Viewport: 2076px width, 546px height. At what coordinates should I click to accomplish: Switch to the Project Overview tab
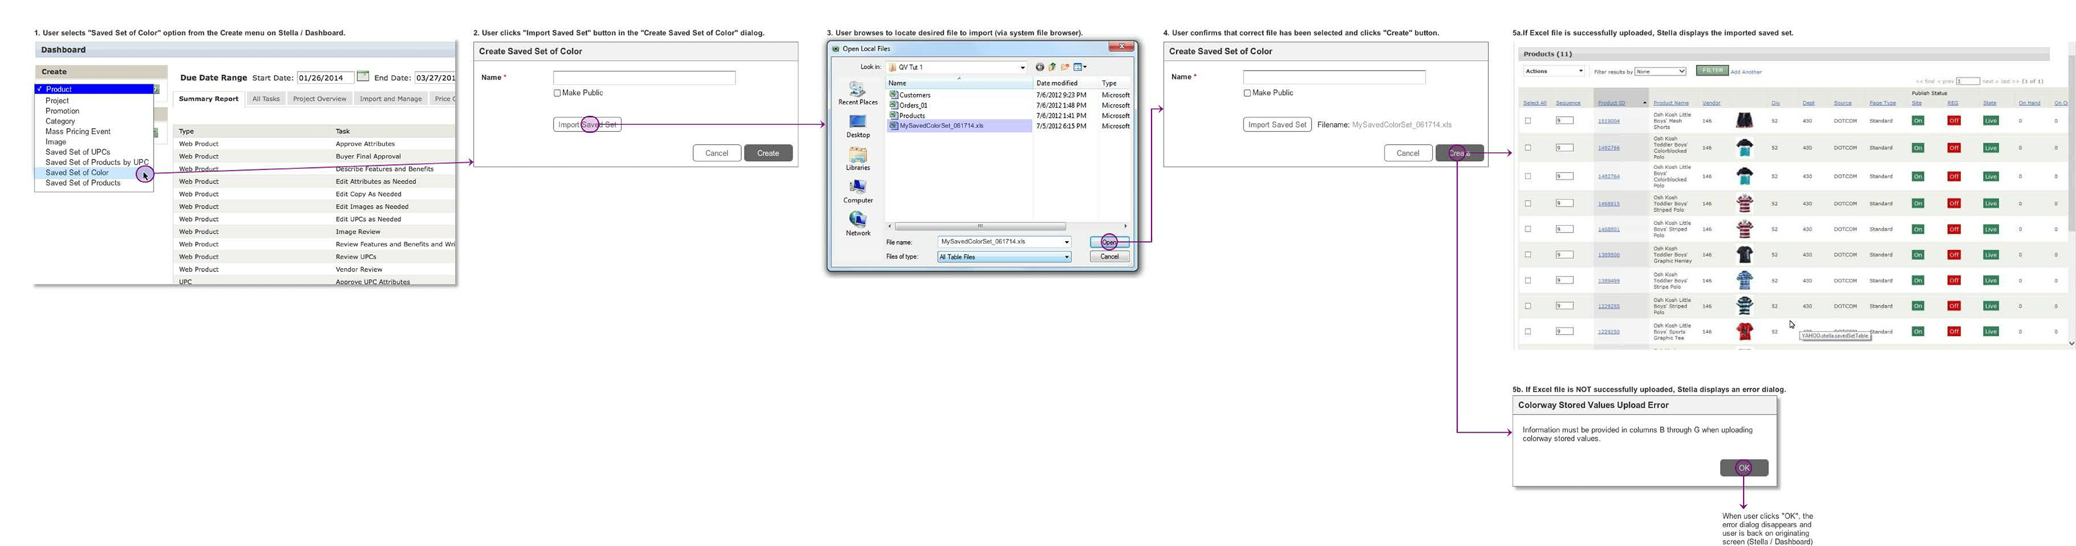tap(319, 99)
